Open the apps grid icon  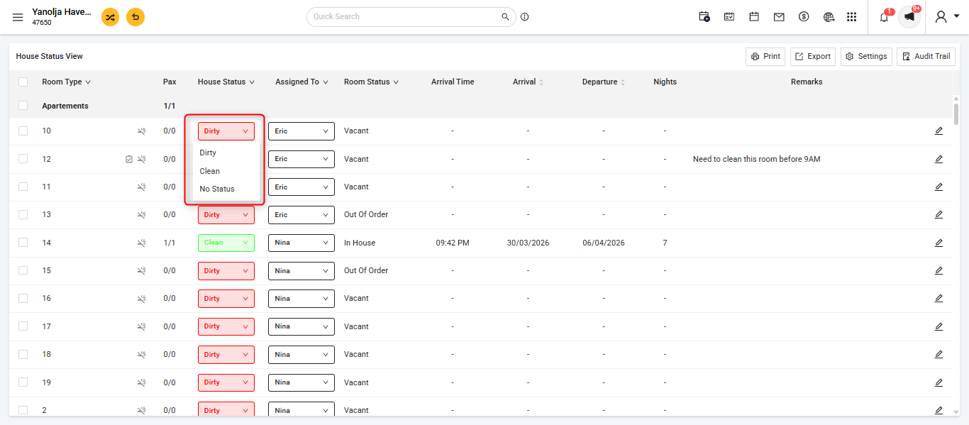click(x=852, y=16)
